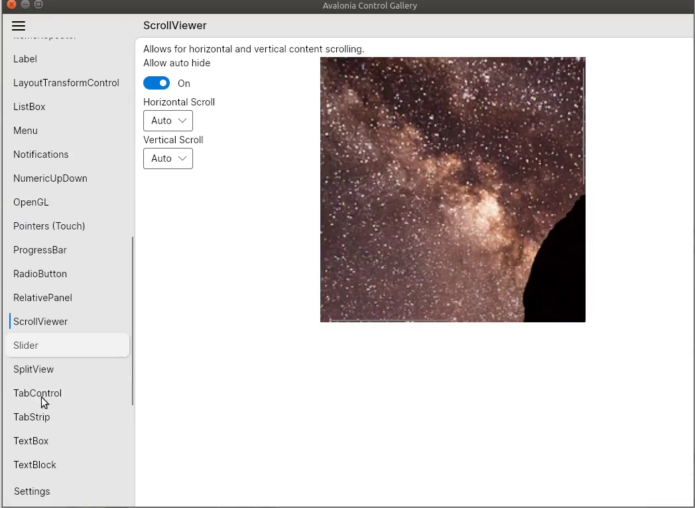The height and width of the screenshot is (508, 695).
Task: Open the ListBox page
Action: [x=68, y=107]
